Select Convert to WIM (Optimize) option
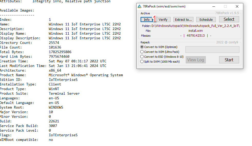 pos(159,47)
